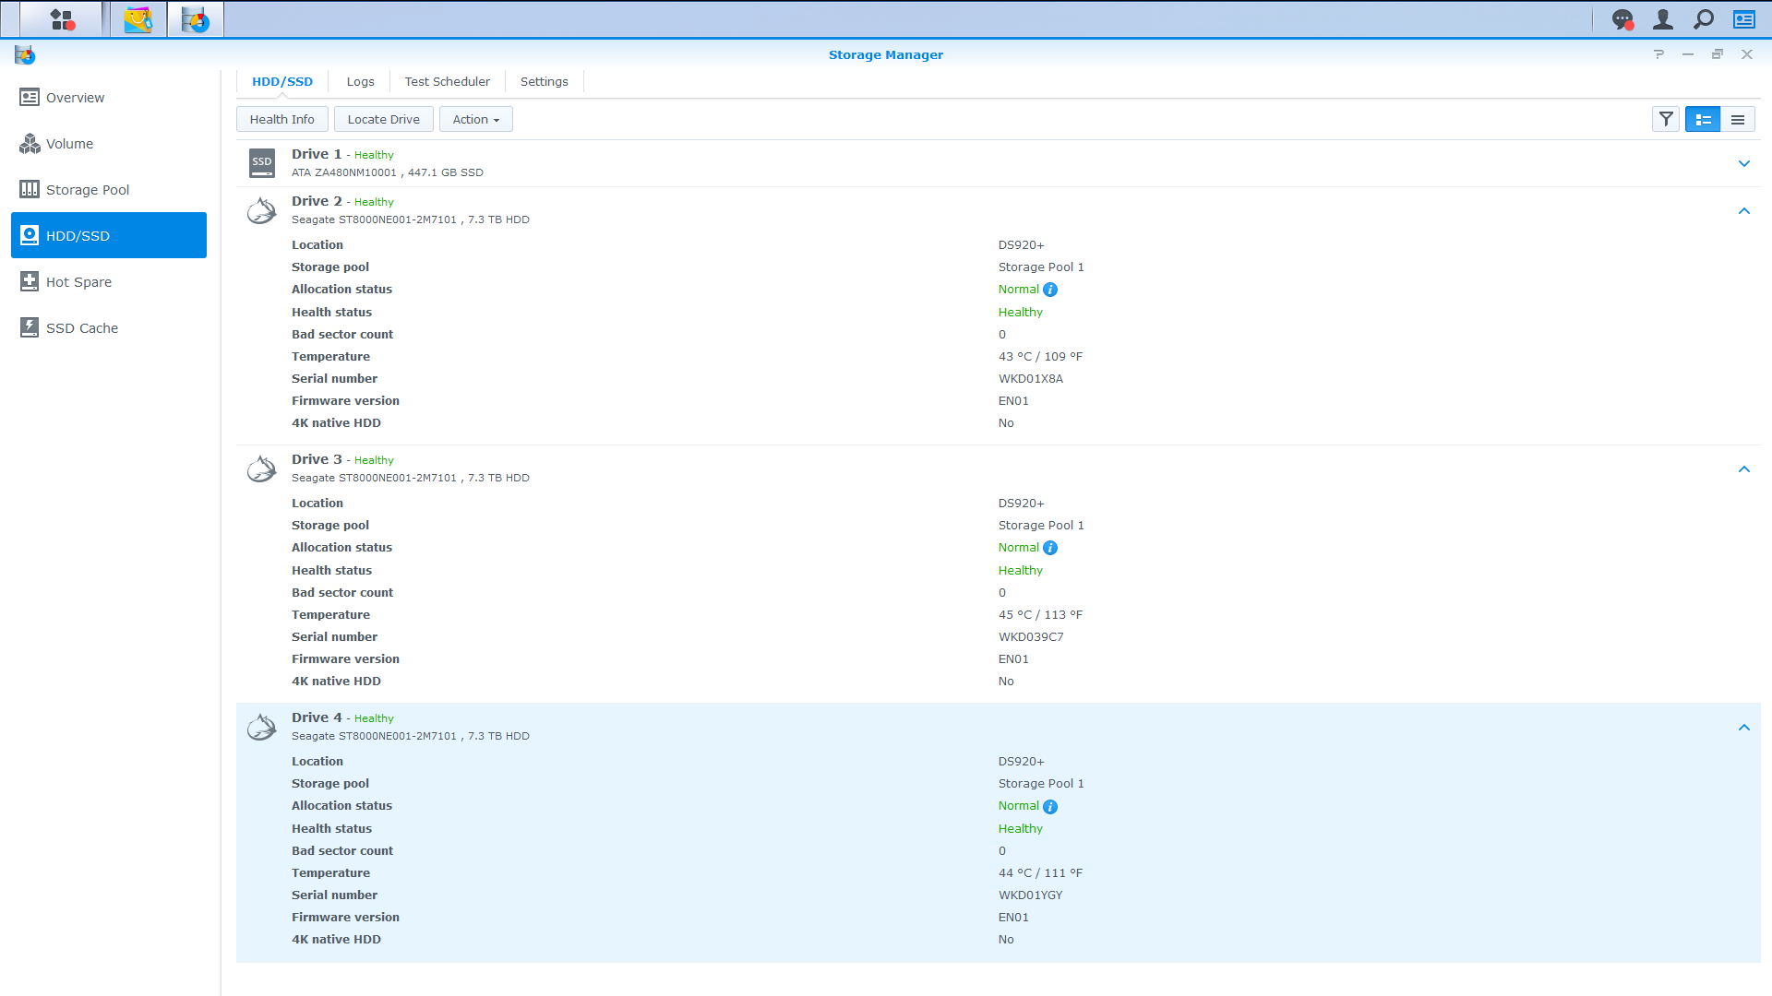The width and height of the screenshot is (1772, 996).
Task: Switch to compact list view
Action: click(1738, 120)
